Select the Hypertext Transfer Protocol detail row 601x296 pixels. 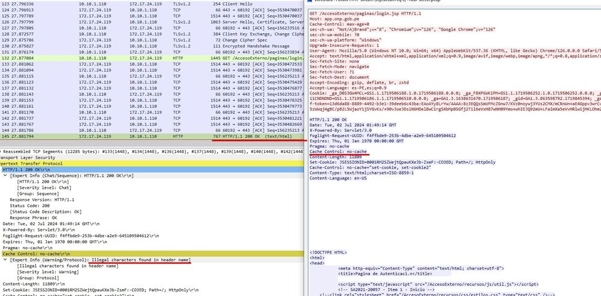tap(152, 163)
